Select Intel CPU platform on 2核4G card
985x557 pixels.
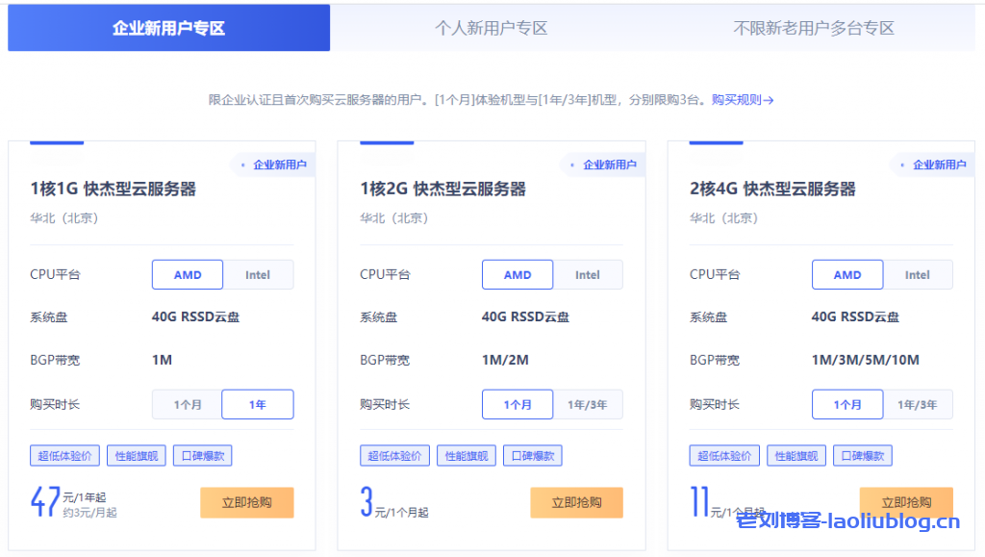(918, 274)
